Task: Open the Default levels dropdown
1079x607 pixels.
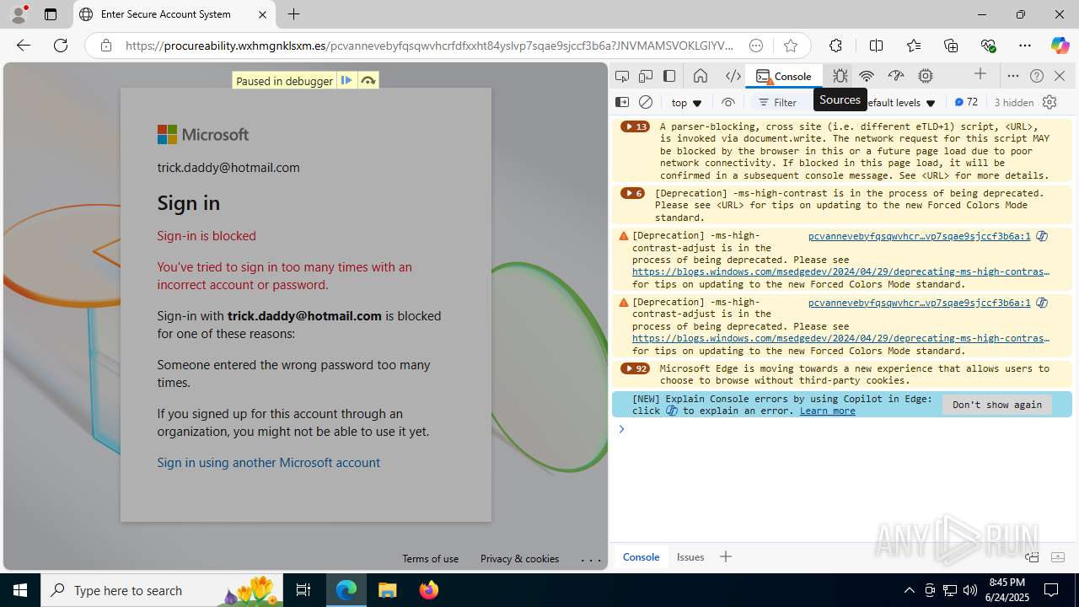Action: coord(900,103)
